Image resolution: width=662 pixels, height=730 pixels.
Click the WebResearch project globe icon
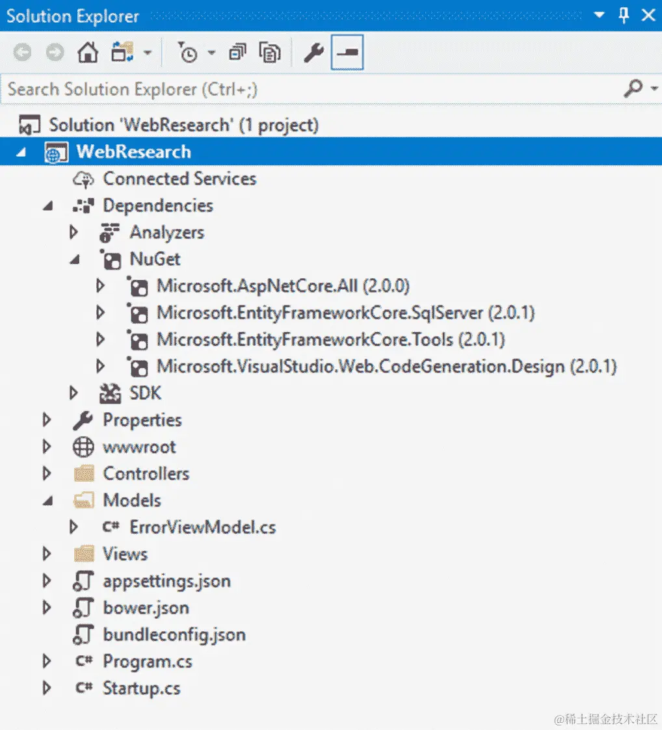(56, 153)
